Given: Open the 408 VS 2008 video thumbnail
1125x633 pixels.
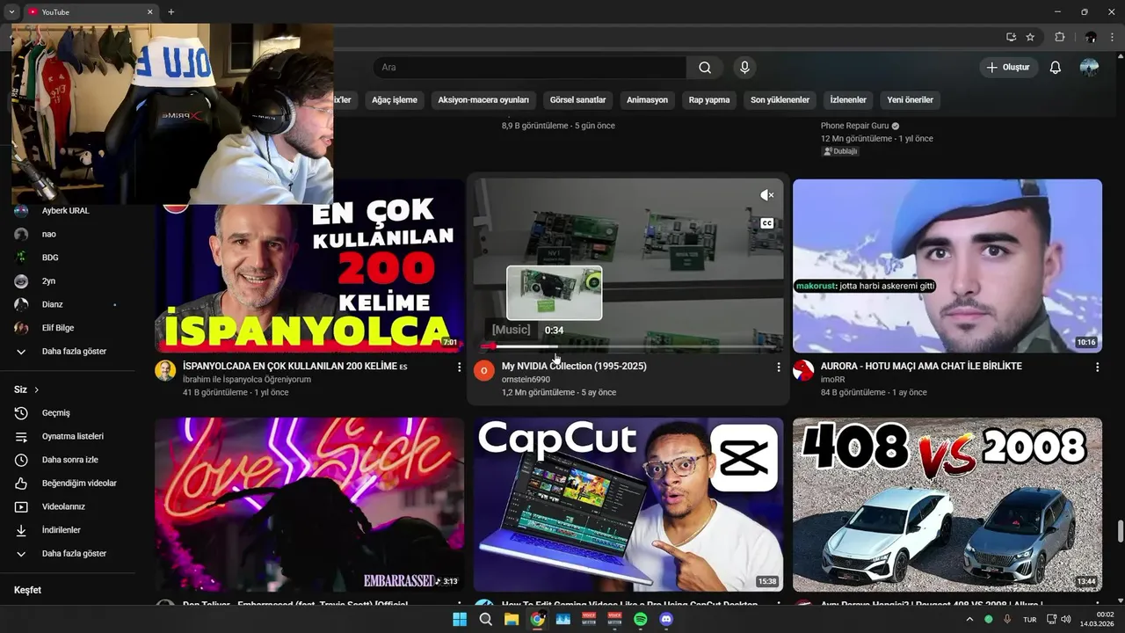Looking at the screenshot, I should 947,505.
